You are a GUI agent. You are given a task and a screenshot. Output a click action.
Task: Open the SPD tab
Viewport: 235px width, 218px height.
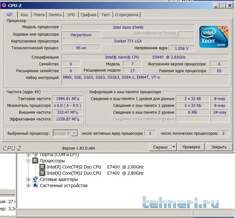pyautogui.click(x=71, y=15)
